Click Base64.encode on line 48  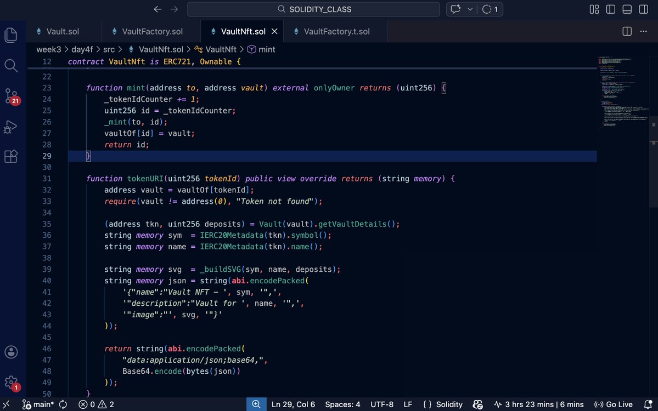[x=152, y=371]
